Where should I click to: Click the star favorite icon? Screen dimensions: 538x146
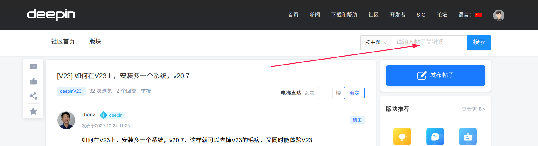[x=33, y=111]
